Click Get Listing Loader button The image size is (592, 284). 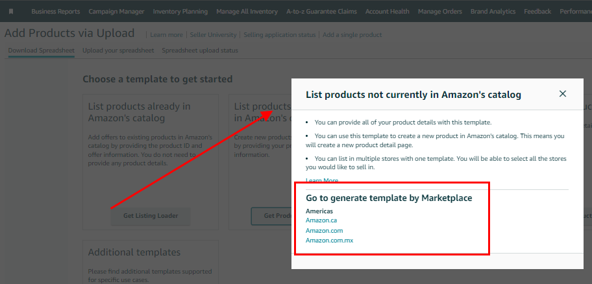(151, 216)
